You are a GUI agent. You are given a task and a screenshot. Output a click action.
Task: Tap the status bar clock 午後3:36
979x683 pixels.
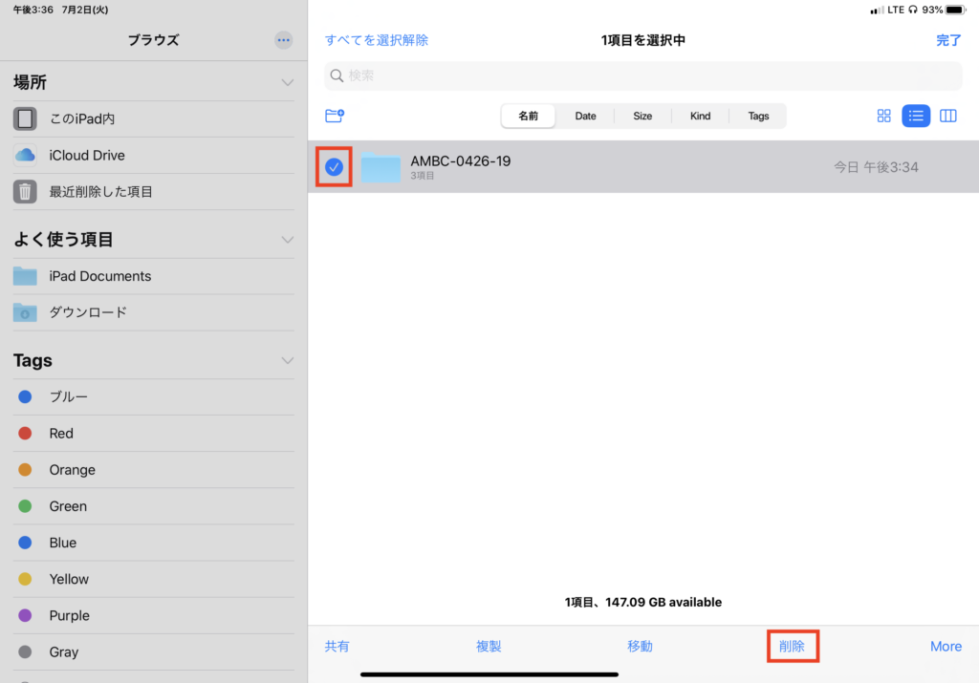pos(33,10)
